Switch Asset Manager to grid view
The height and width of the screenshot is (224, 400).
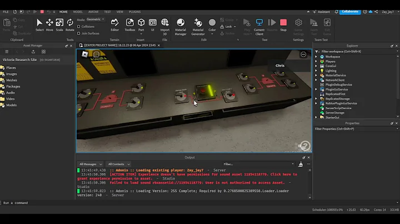44,52
